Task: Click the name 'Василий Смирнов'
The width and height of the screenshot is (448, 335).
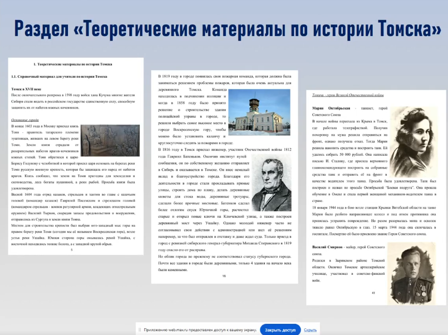Action: tap(327, 247)
